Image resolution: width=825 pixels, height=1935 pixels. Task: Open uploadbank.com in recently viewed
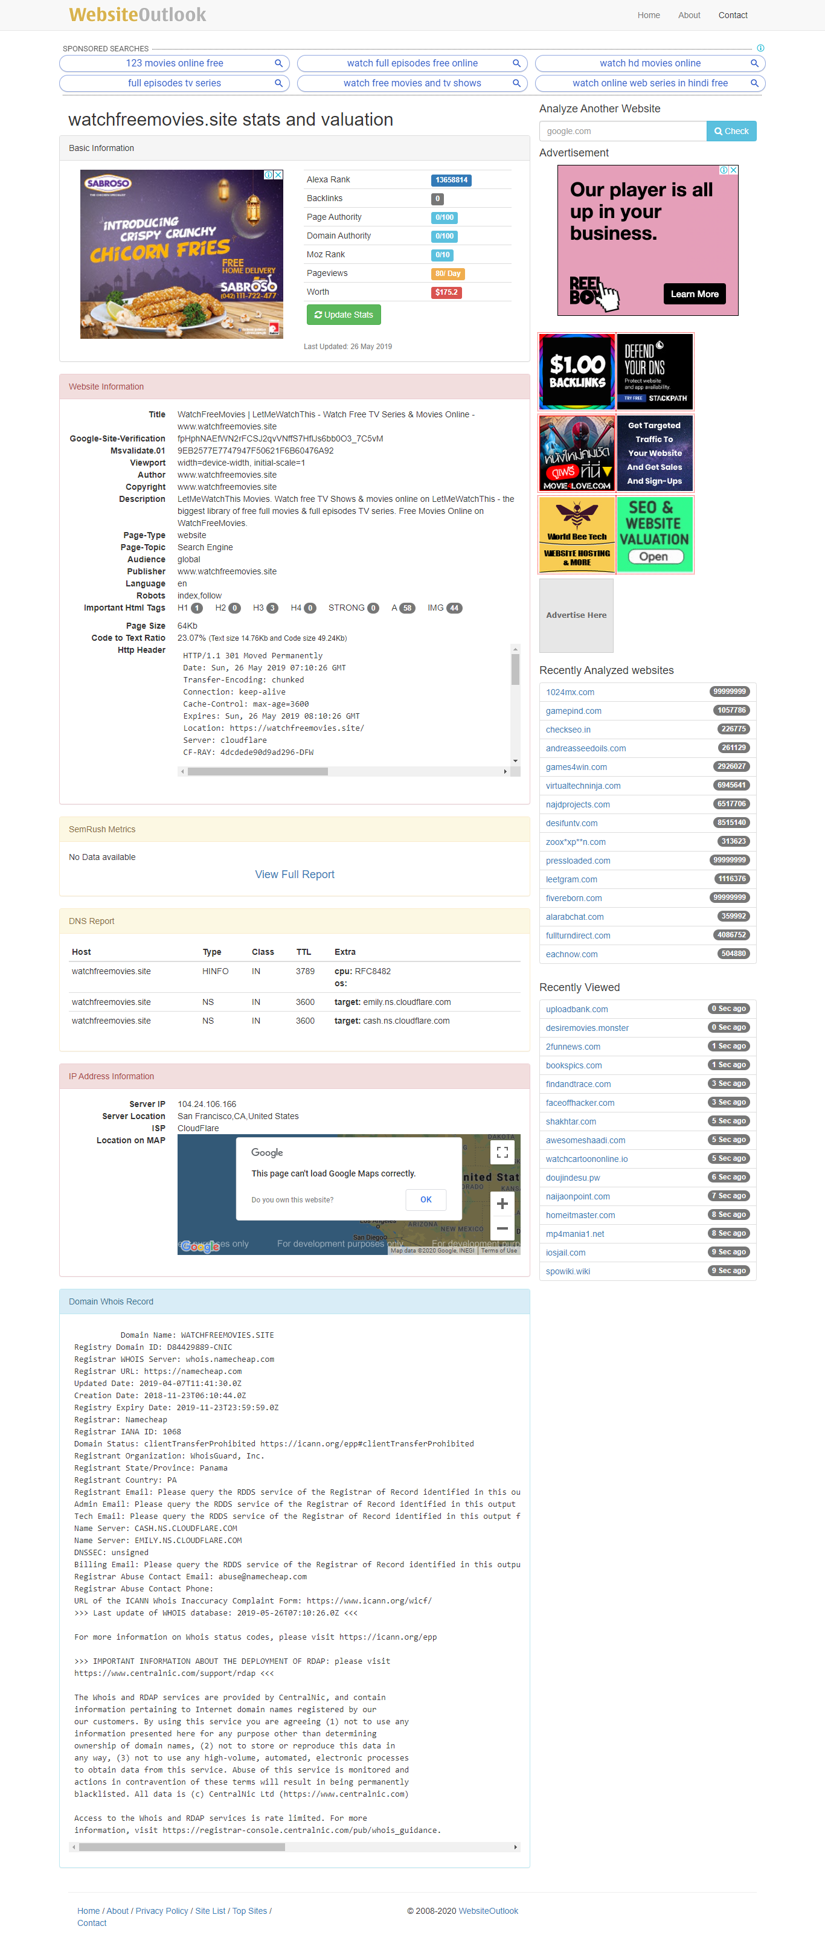576,1009
